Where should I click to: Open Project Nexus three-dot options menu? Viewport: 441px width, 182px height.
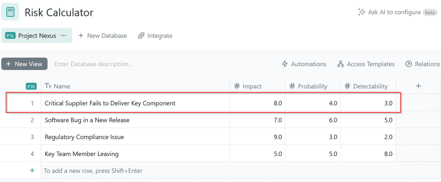(63, 36)
